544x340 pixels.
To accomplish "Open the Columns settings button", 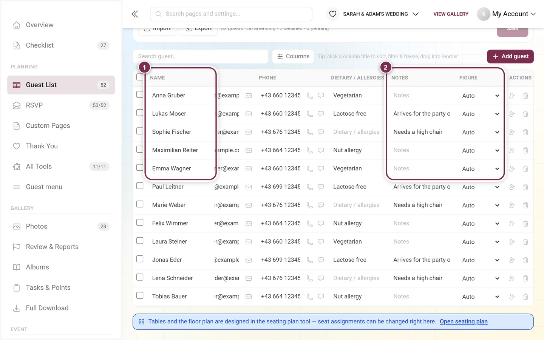I will click(x=293, y=56).
